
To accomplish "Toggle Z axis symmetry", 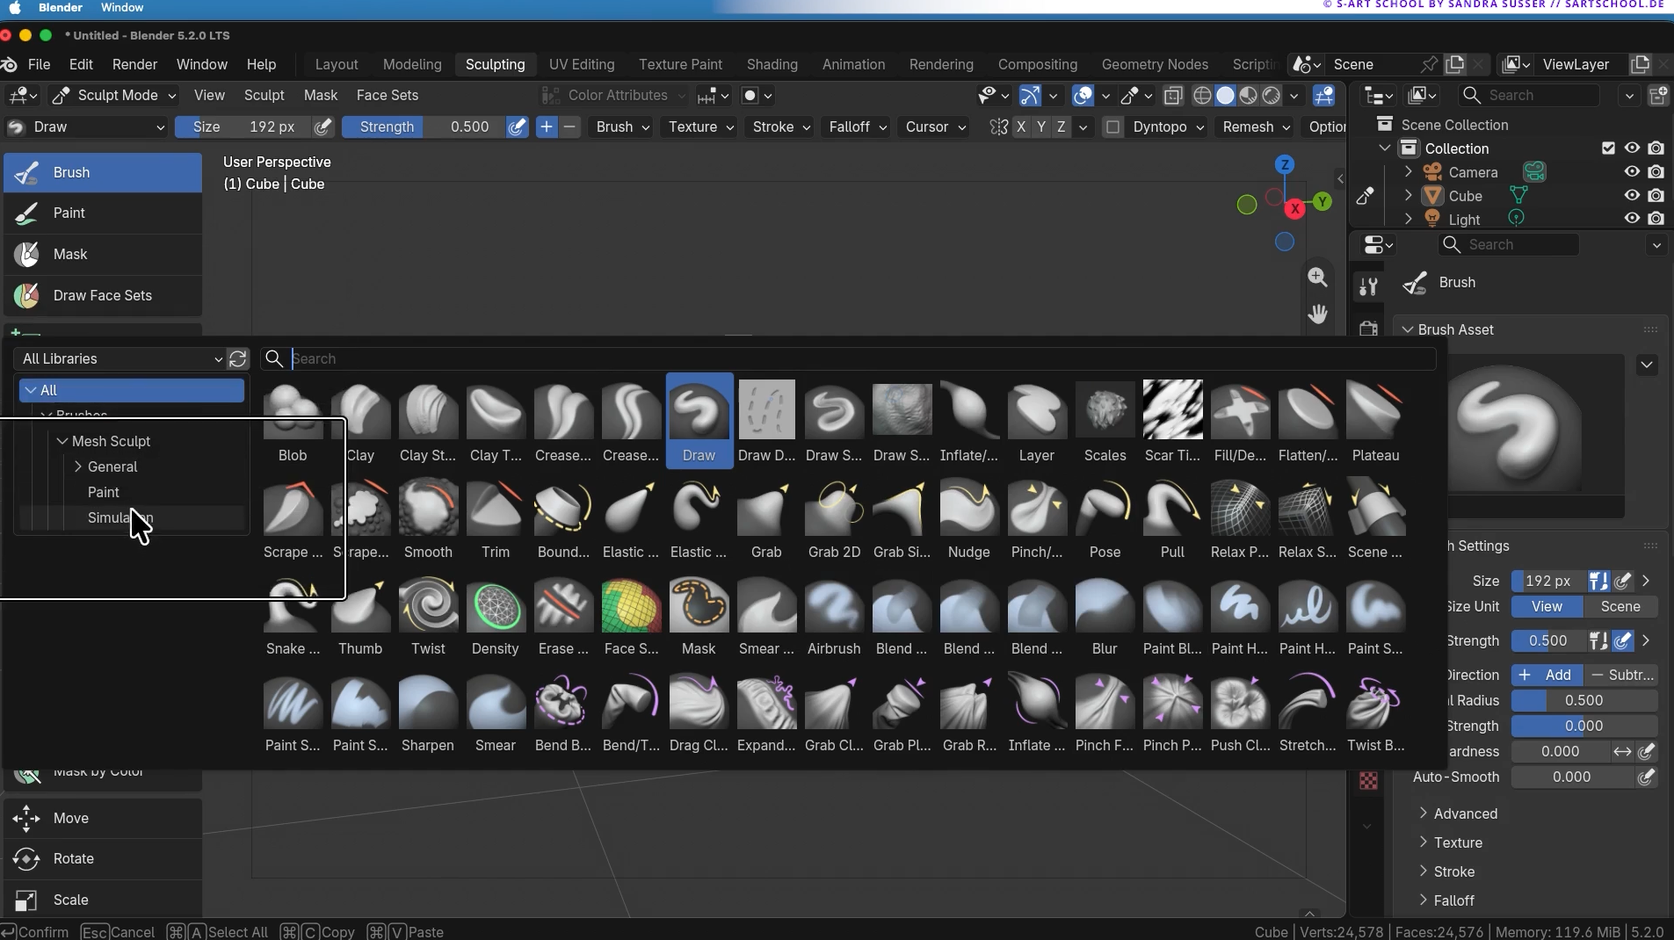I will [1062, 127].
